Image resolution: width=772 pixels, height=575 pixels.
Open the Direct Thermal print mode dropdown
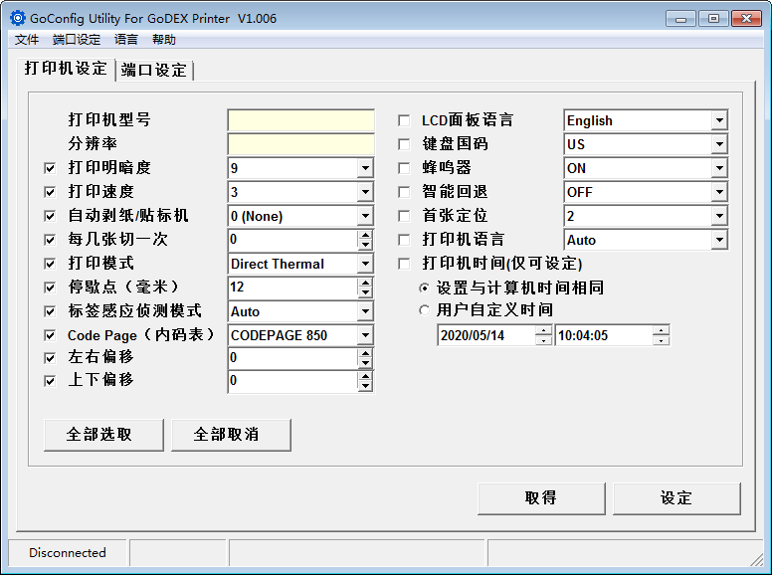[365, 264]
